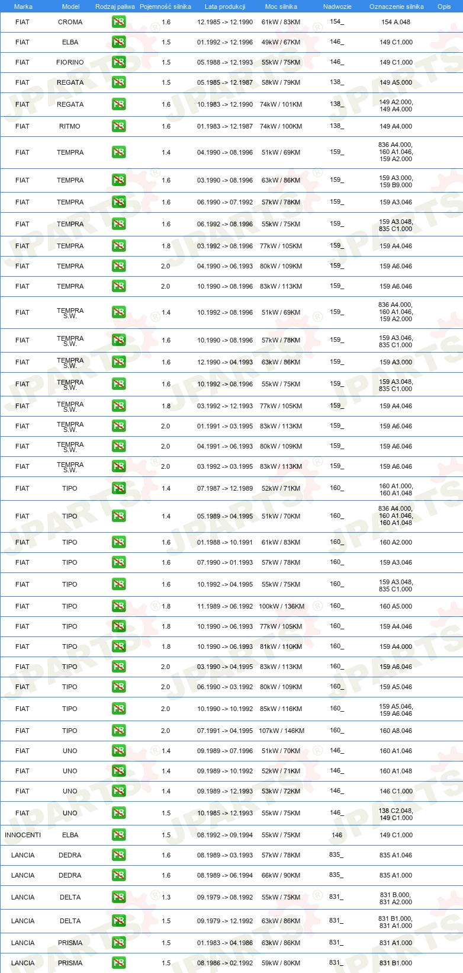Click the fuel icon in the FIAT ELBA row
The width and height of the screenshot is (463, 973).
(119, 42)
